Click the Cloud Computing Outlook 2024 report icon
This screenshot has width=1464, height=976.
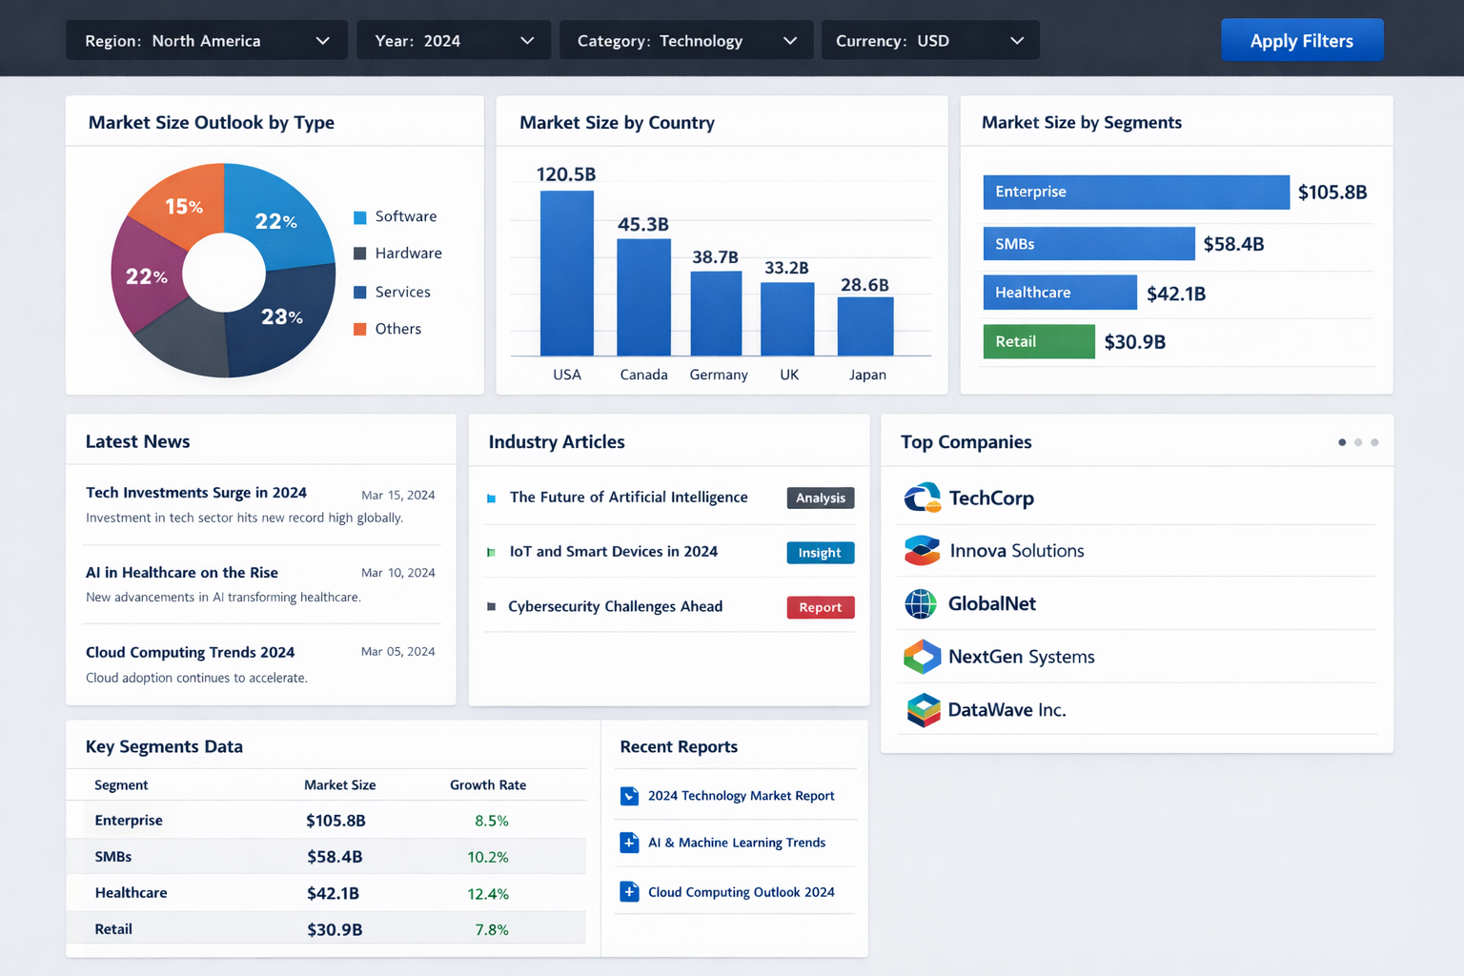point(629,892)
